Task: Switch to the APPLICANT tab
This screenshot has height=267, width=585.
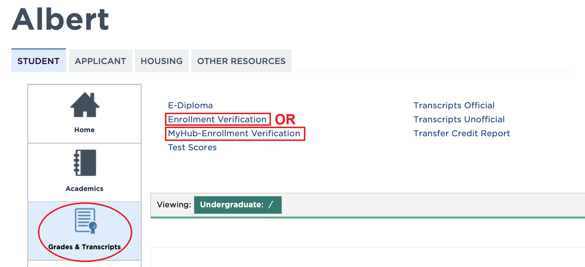Action: click(x=100, y=61)
